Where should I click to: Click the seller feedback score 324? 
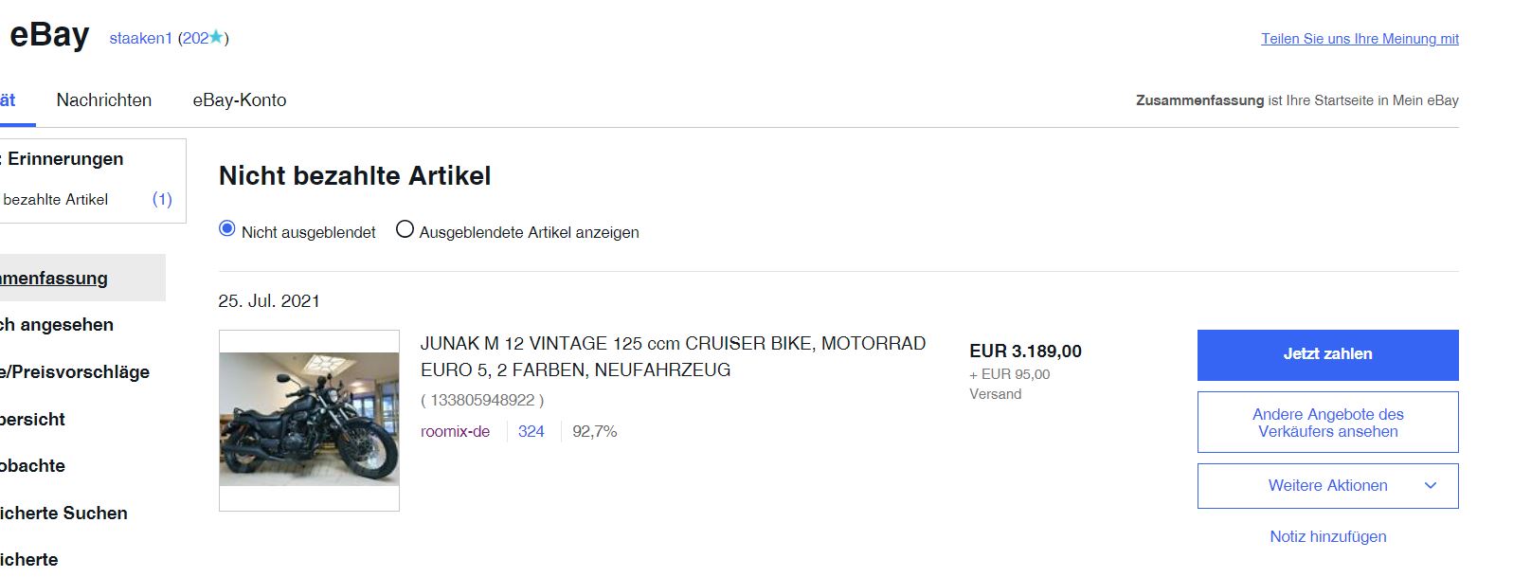[x=531, y=431]
